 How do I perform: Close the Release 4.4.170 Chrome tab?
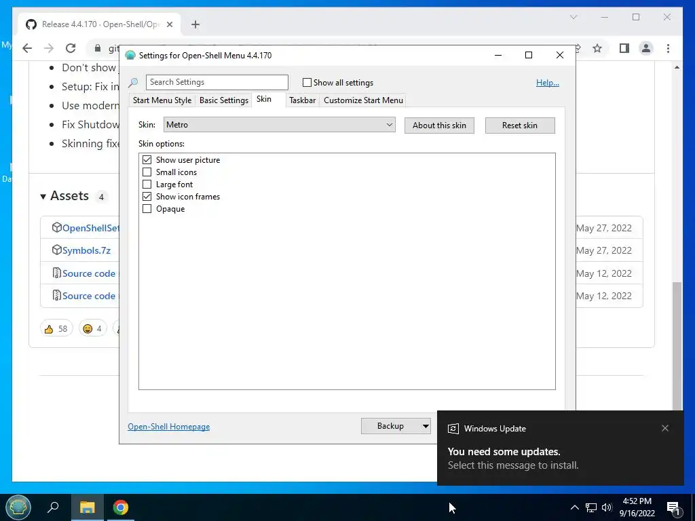tap(169, 24)
